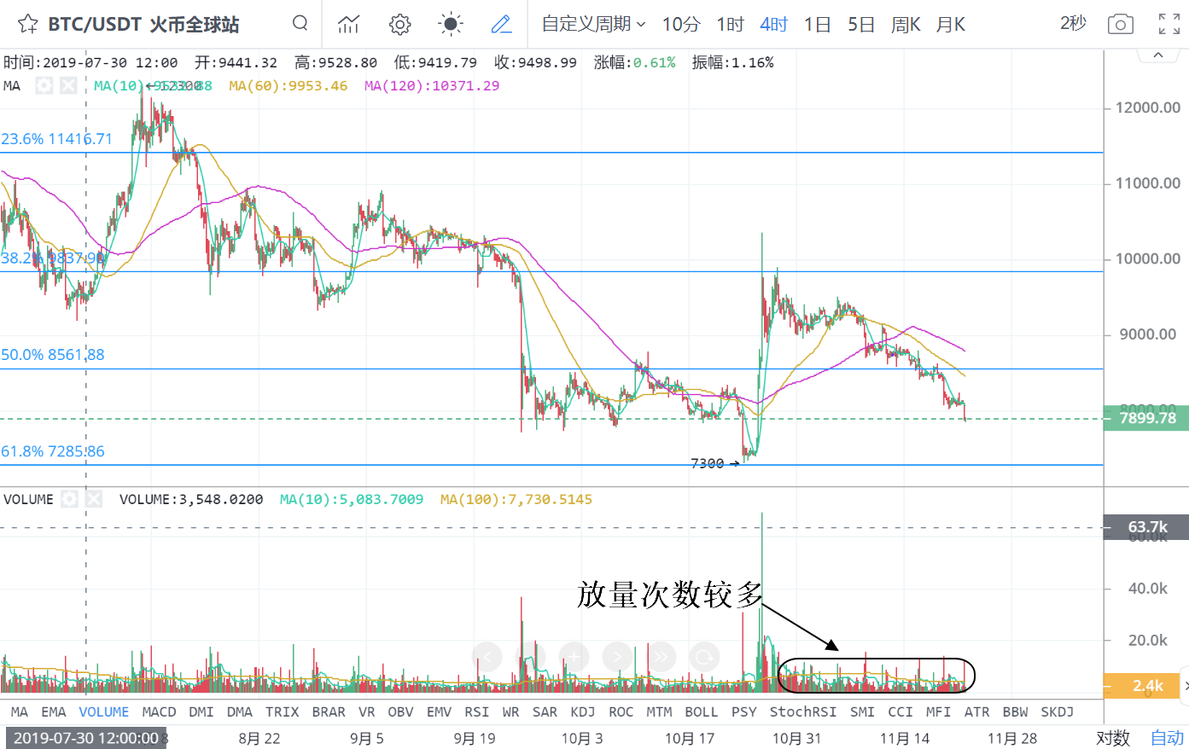The image size is (1189, 749).
Task: Add the MTM indicator
Action: [659, 711]
